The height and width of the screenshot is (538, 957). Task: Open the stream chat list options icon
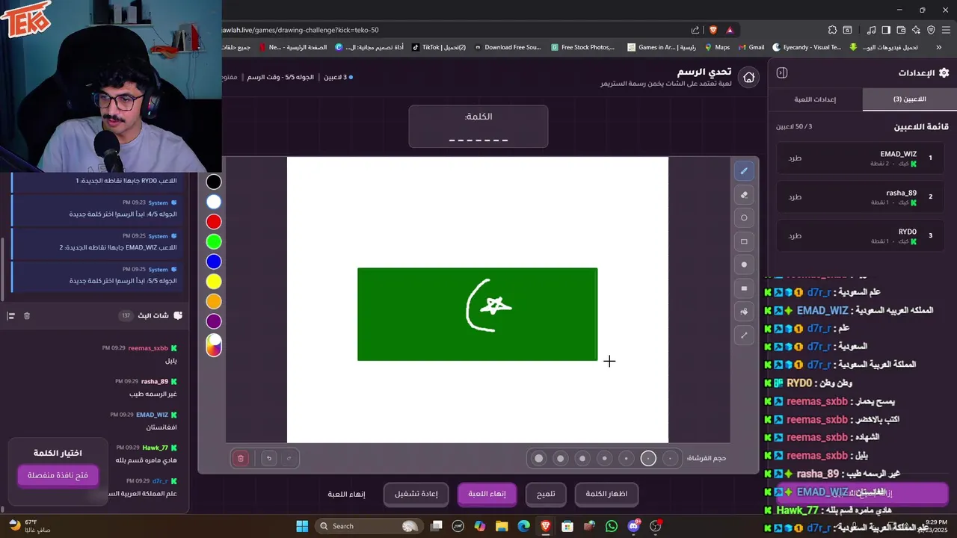[x=11, y=316]
